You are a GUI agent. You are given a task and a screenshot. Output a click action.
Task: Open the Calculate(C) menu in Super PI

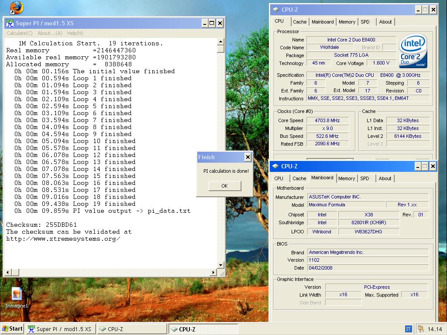20,33
